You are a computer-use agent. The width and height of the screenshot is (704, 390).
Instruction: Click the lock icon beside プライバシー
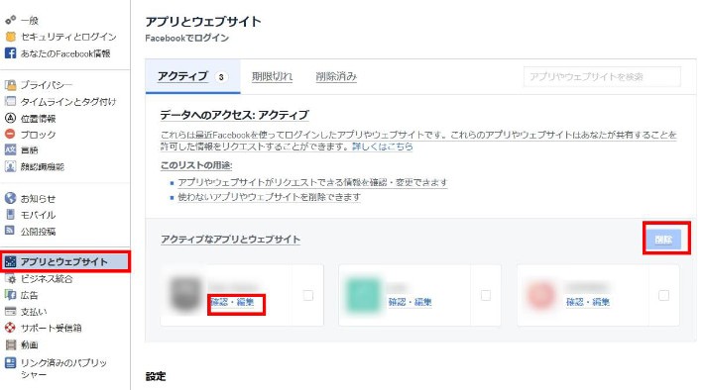[x=10, y=85]
